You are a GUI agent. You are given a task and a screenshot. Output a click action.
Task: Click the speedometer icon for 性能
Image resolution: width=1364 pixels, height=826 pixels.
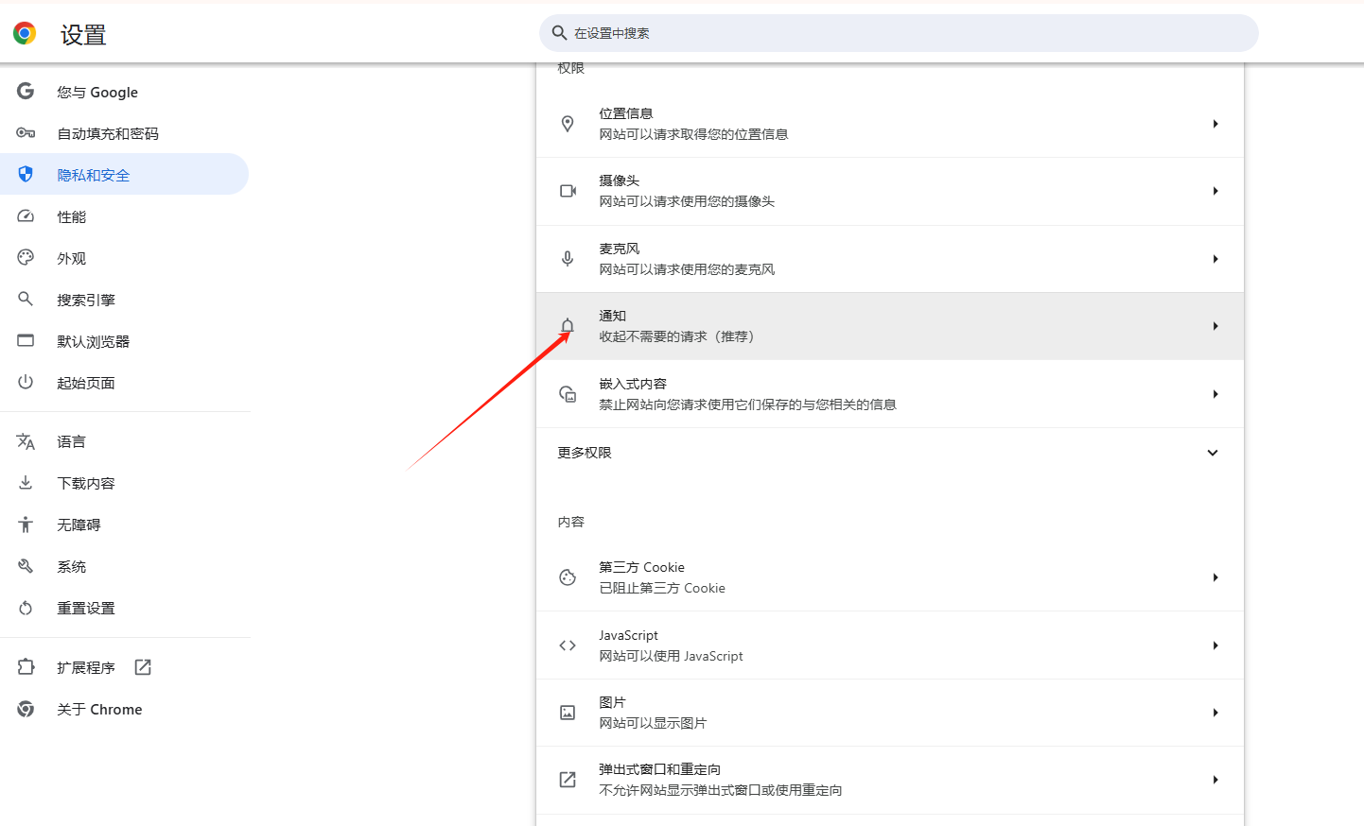[26, 215]
